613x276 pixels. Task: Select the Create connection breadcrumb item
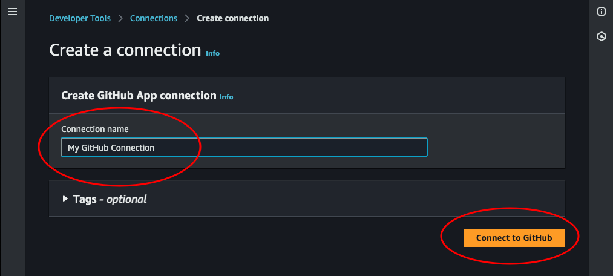(x=233, y=18)
